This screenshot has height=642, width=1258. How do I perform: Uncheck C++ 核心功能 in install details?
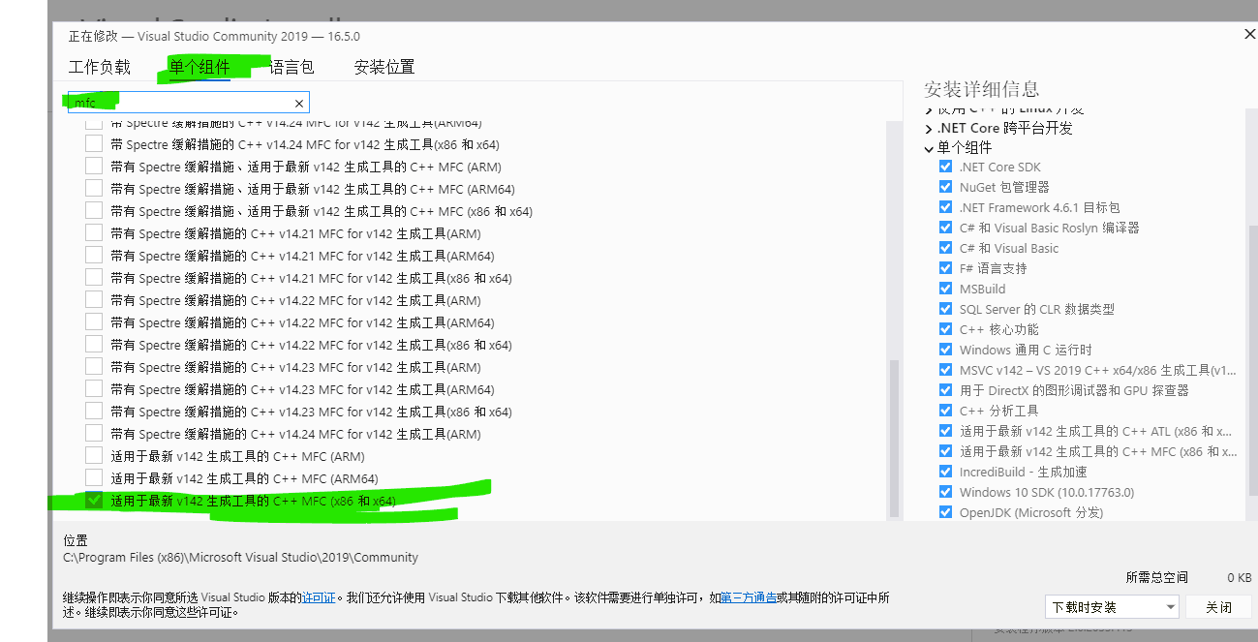pos(945,329)
